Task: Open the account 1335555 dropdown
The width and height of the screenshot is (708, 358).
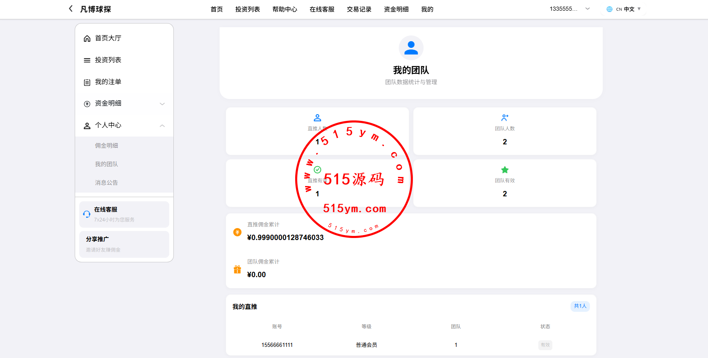Action: [587, 9]
